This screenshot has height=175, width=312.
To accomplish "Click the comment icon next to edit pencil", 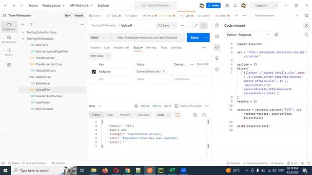I will [x=204, y=25].
